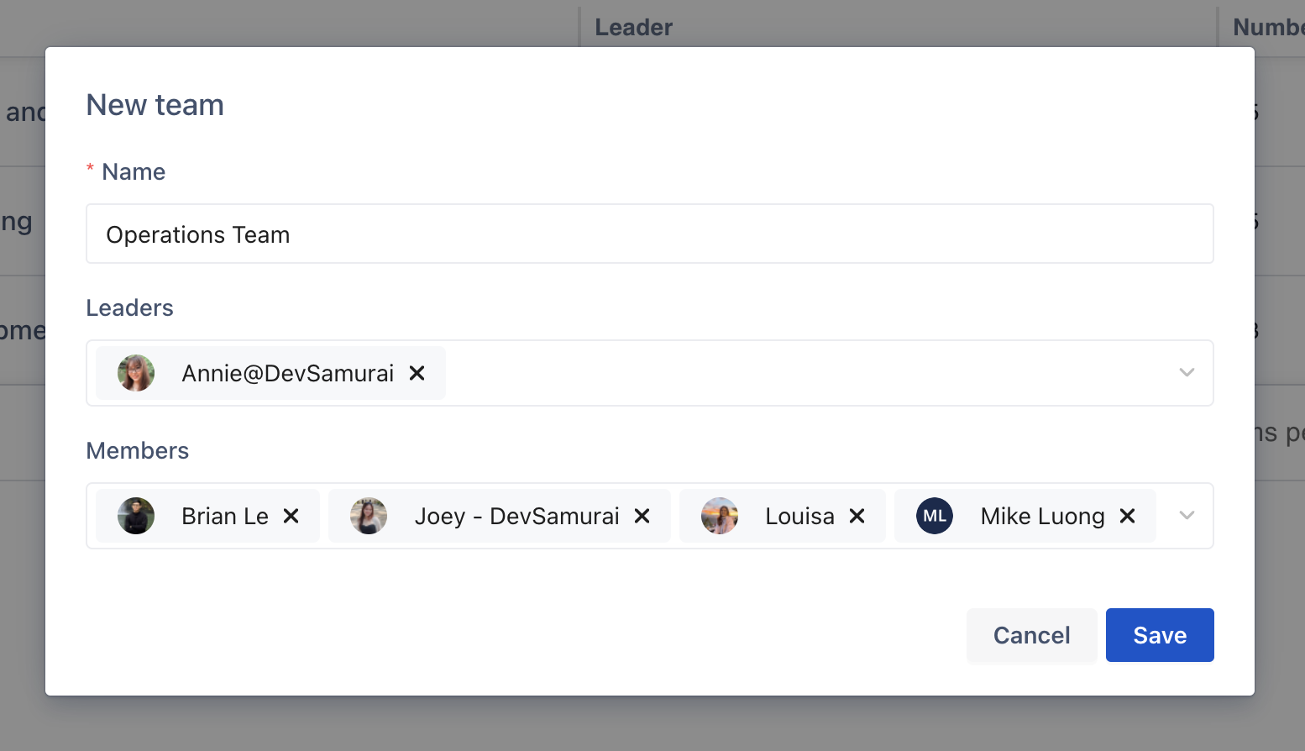Remove Brian Le from Members

click(291, 516)
